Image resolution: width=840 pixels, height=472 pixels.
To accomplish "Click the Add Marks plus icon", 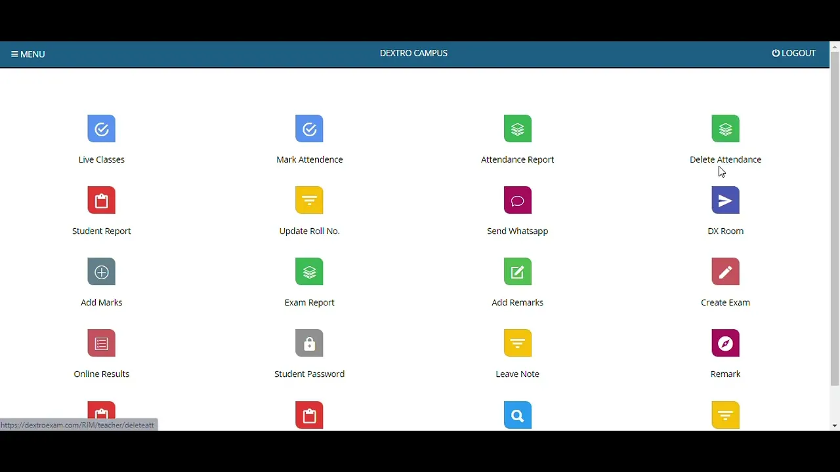I will pos(102,271).
